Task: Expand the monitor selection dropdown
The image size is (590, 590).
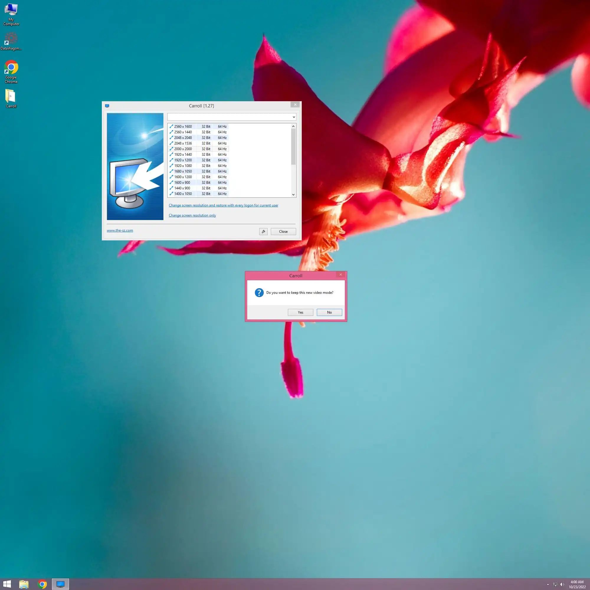Action: [x=294, y=117]
